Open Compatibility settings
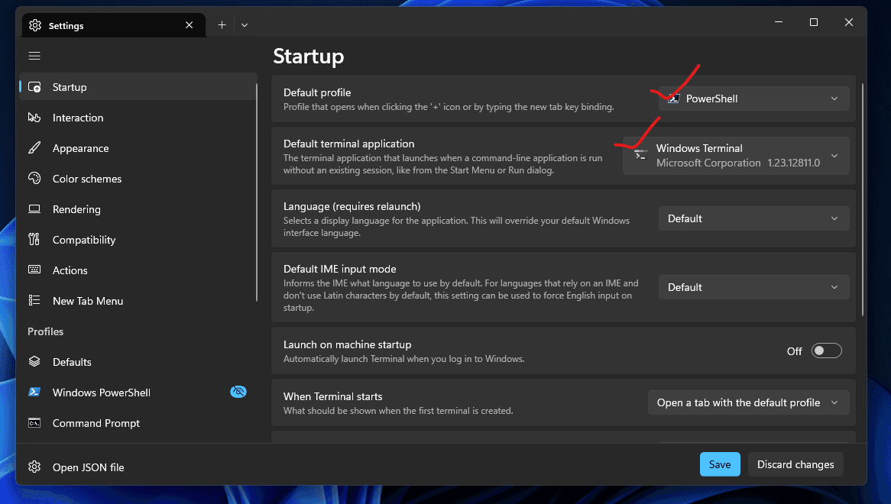The image size is (891, 504). [138, 240]
